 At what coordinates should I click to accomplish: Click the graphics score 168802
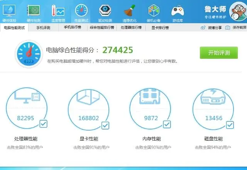click(x=88, y=118)
